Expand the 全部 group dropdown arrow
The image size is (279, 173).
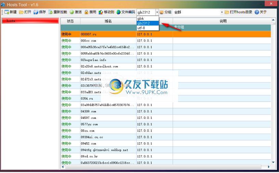tap(222, 12)
